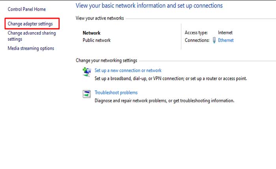
Task: Click the View your active networks header
Action: pyautogui.click(x=99, y=18)
